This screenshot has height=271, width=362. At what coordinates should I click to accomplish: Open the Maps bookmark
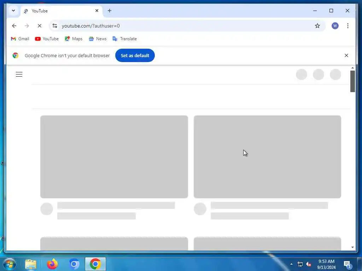74,39
